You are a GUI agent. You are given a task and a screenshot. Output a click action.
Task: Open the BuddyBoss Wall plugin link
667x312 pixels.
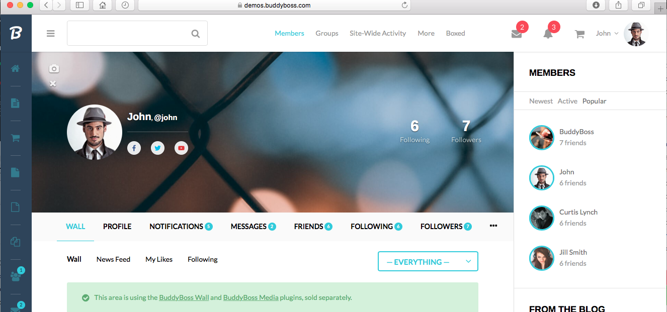(184, 297)
